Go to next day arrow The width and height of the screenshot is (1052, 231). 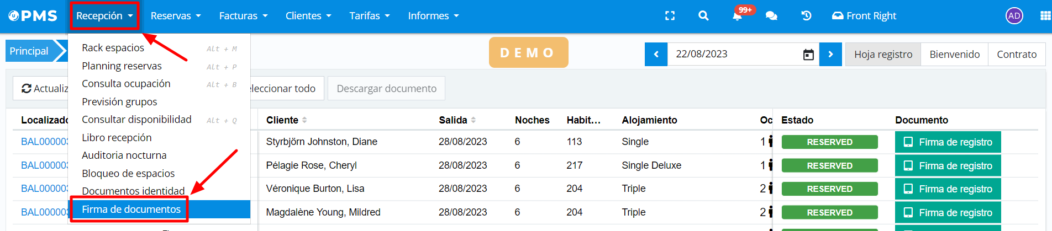(x=830, y=55)
